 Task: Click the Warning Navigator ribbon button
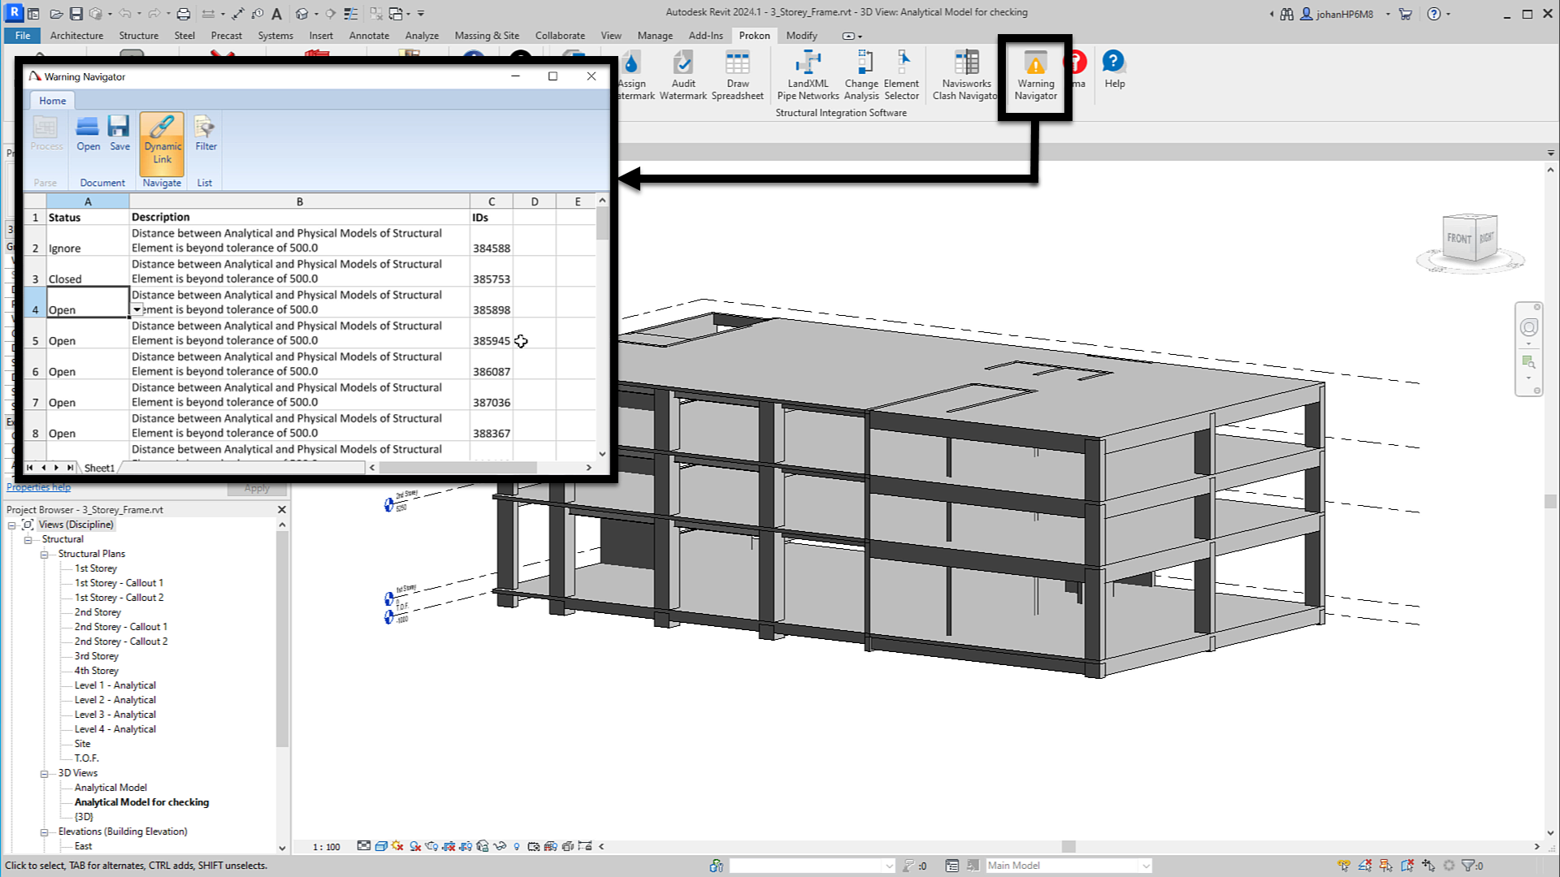1035,75
